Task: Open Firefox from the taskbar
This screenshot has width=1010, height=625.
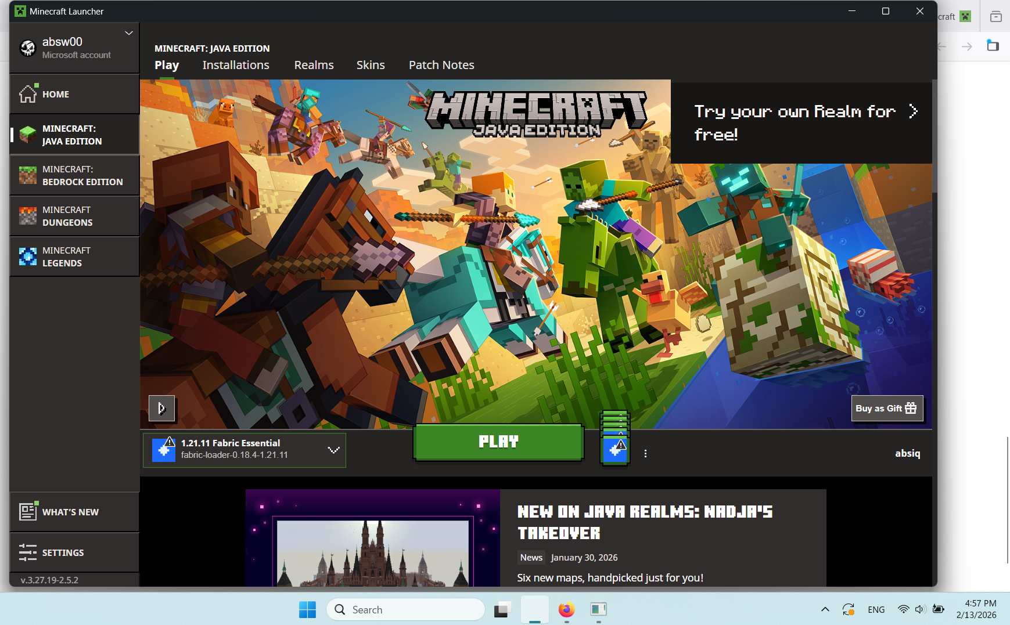Action: [x=566, y=609]
